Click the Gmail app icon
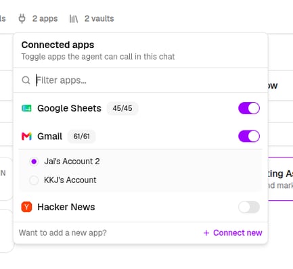 click(26, 137)
